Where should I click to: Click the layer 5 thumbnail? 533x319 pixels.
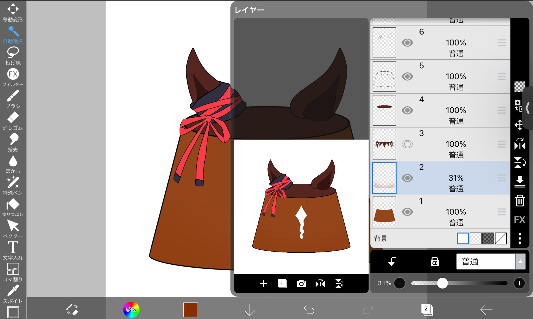(384, 76)
